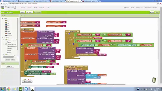
Task: Open the Procedures blocks drawer
Action: click(x=9, y=36)
